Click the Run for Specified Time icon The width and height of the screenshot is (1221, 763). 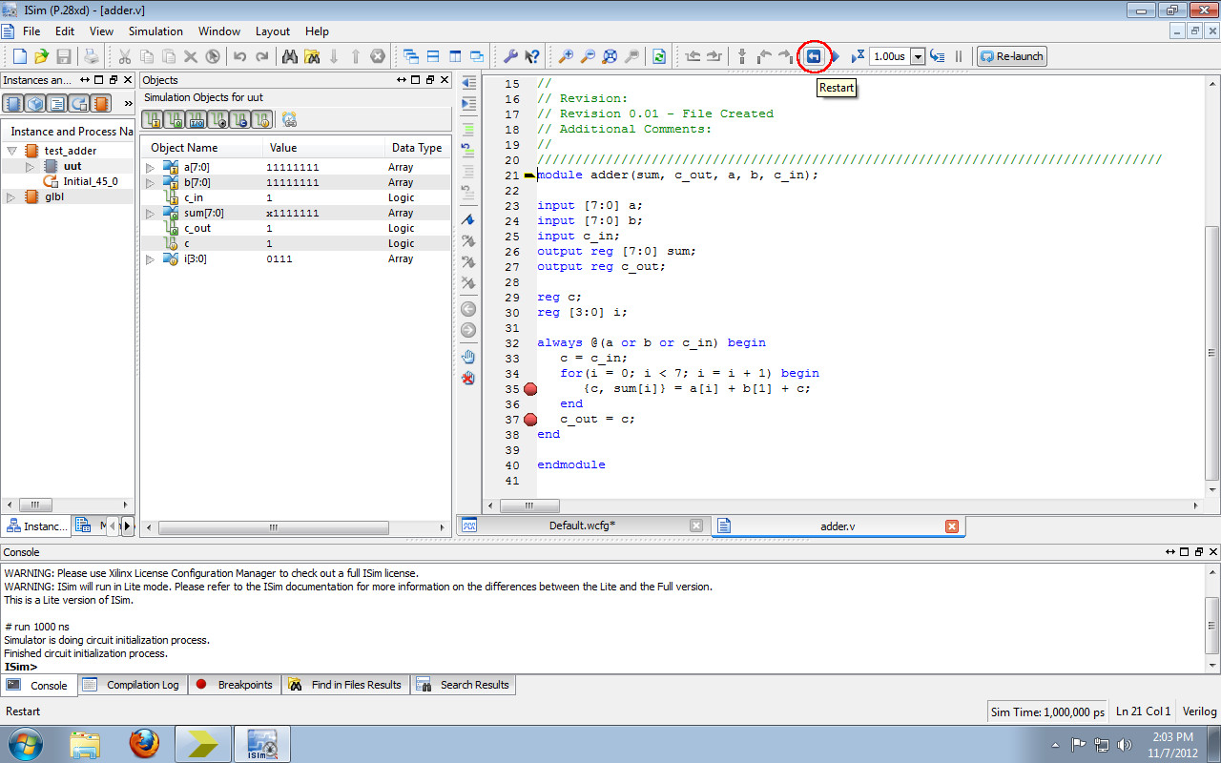tap(858, 56)
